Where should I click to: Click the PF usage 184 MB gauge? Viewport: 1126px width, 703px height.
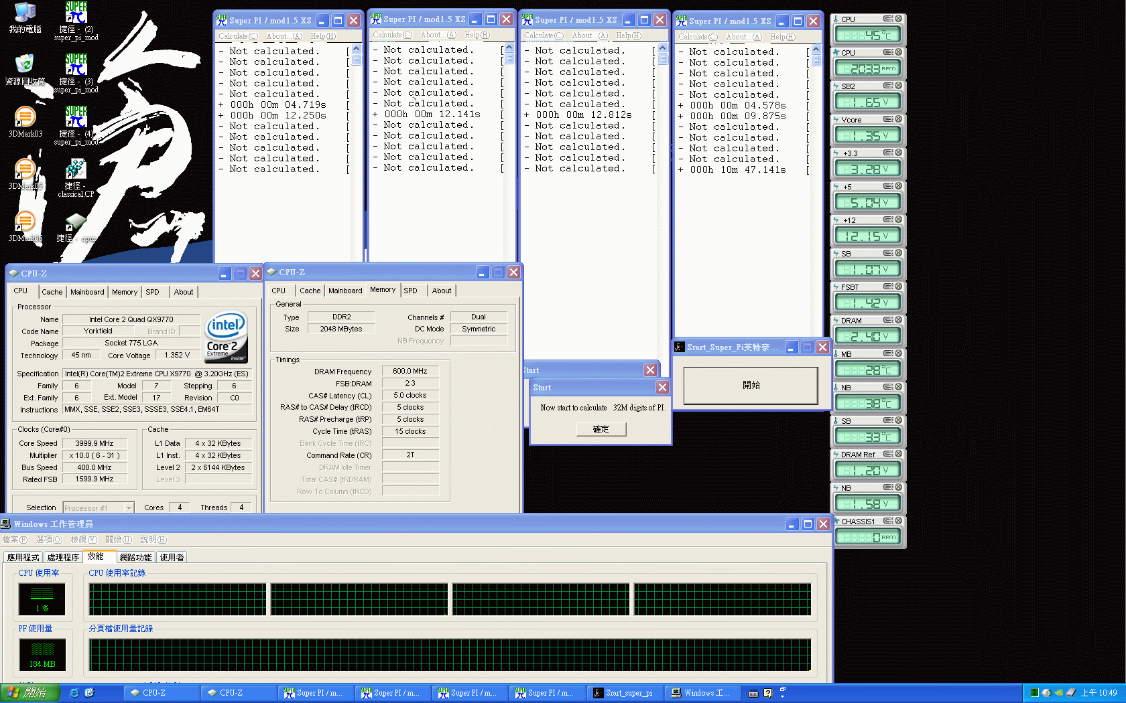(x=42, y=655)
